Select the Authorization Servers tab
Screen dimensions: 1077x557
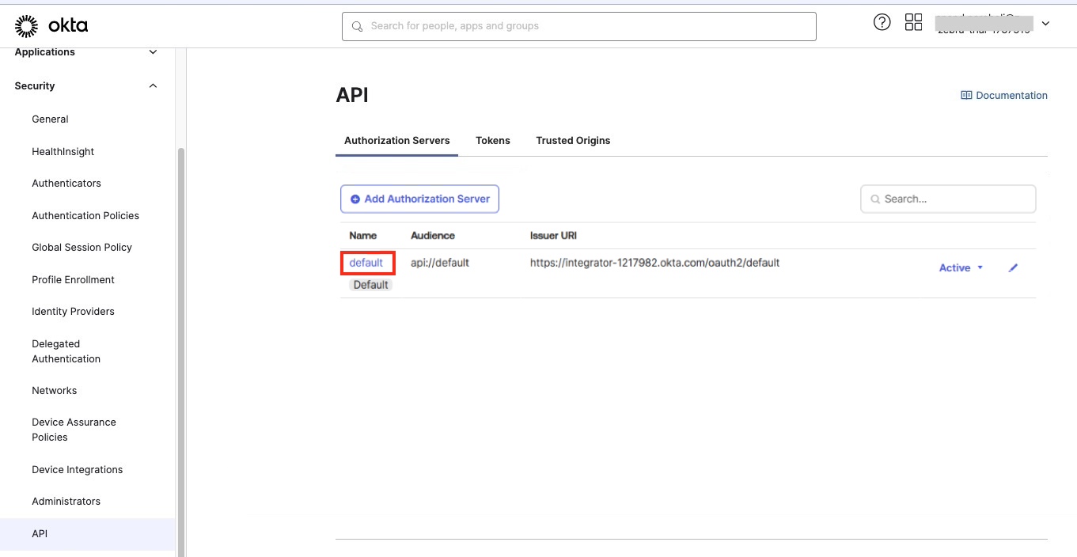(x=396, y=141)
